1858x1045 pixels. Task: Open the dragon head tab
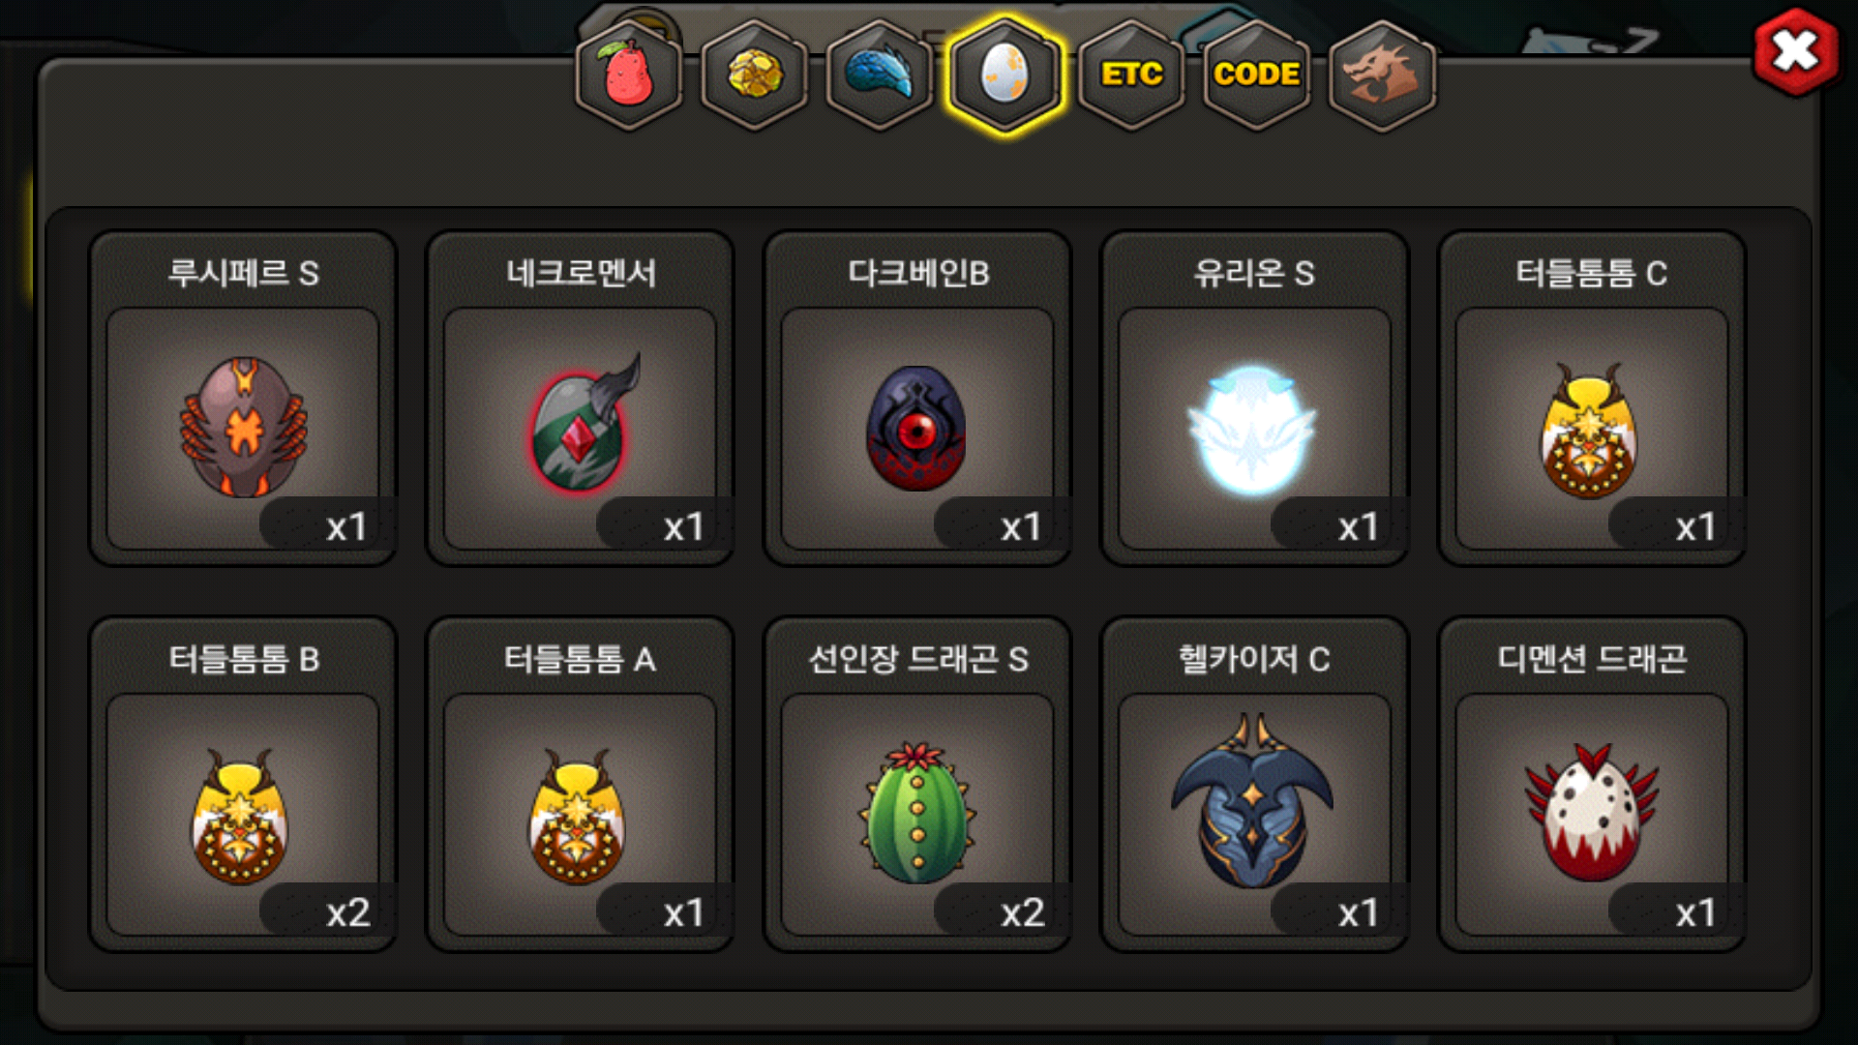coord(1382,75)
